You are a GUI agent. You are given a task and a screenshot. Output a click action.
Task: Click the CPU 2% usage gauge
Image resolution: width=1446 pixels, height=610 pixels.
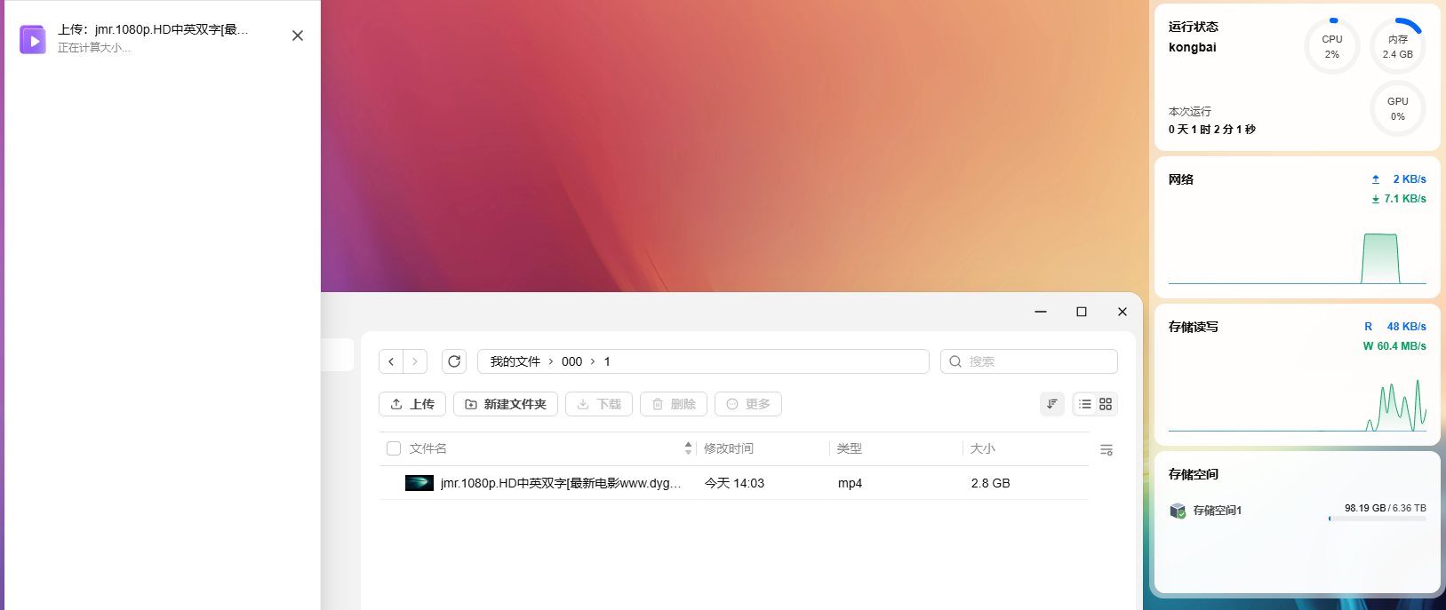pos(1332,46)
